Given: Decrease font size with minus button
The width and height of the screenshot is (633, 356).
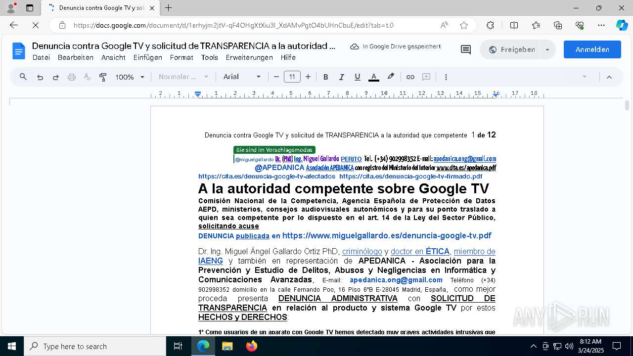Looking at the screenshot, I should pyautogui.click(x=276, y=77).
